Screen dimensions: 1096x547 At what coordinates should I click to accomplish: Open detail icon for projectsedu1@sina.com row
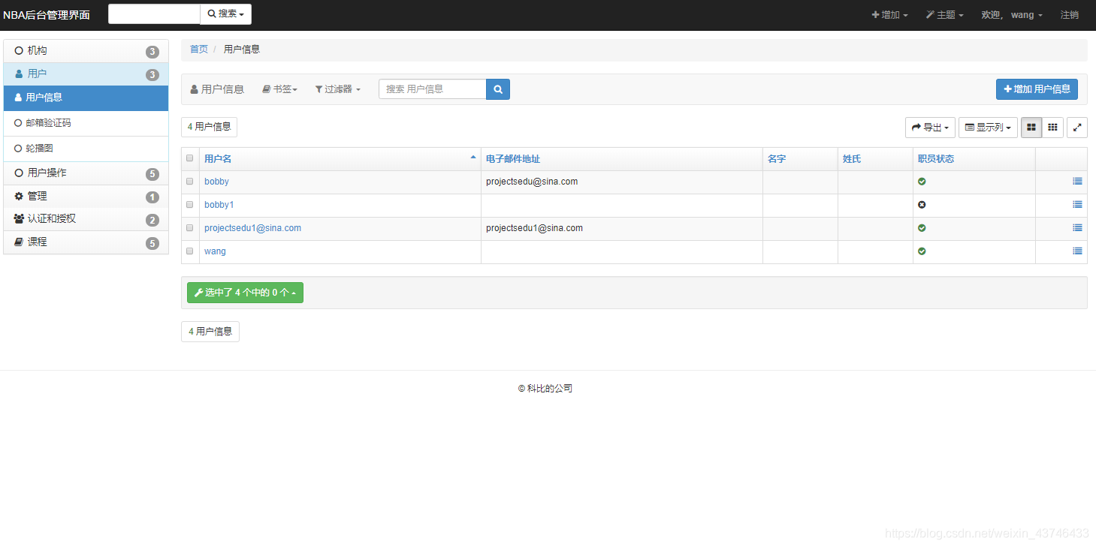click(1077, 228)
